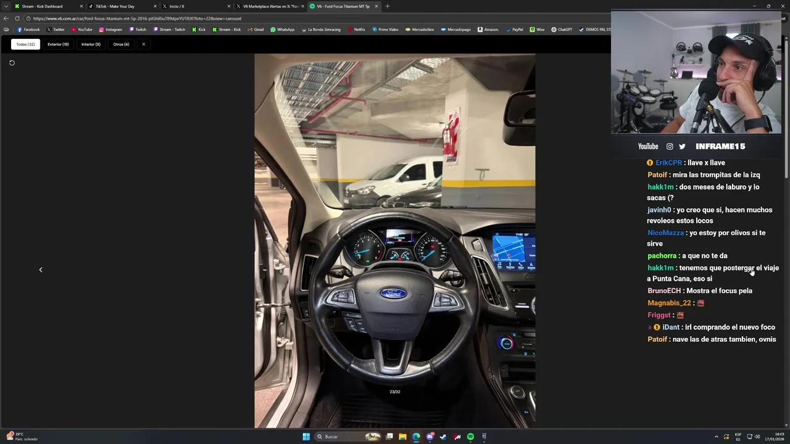Click the Magnabis_22 username in chat
Viewport: 790px width, 444px height.
coord(669,303)
